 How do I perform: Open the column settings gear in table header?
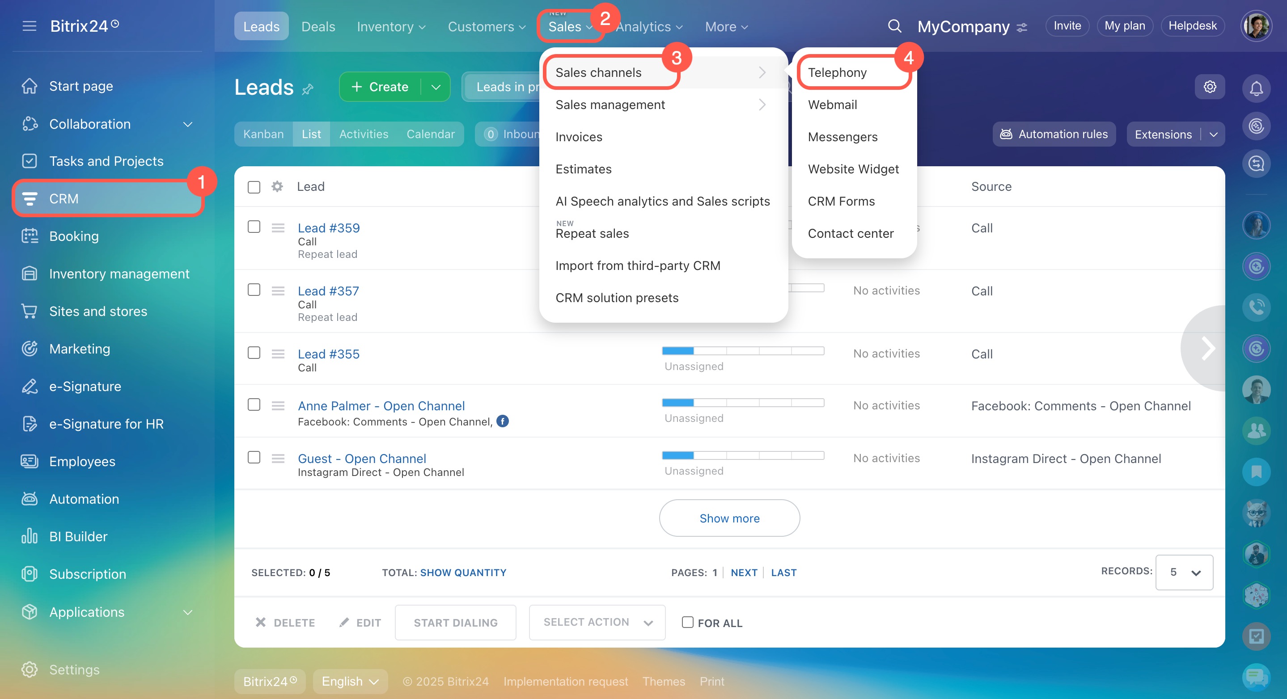click(277, 187)
